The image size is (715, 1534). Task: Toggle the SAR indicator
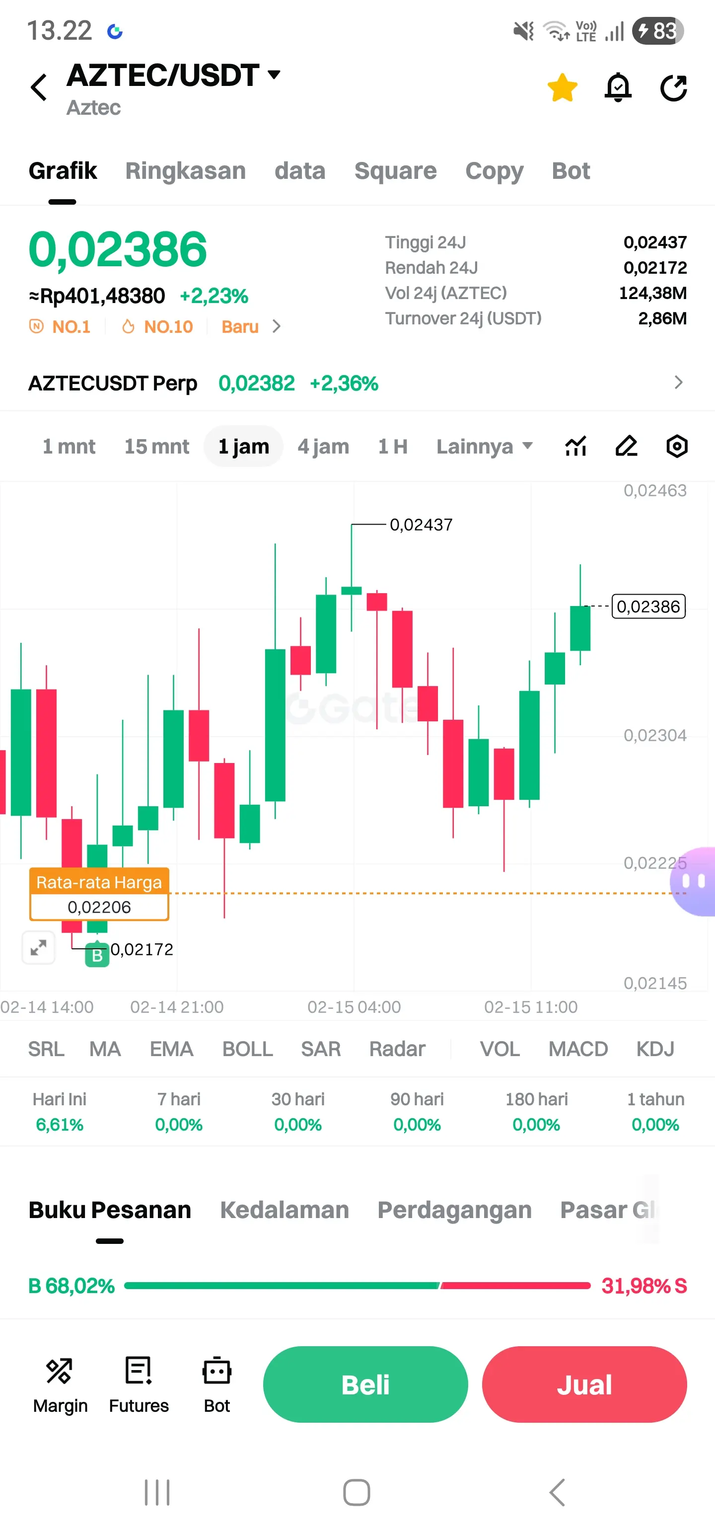[x=321, y=1049]
